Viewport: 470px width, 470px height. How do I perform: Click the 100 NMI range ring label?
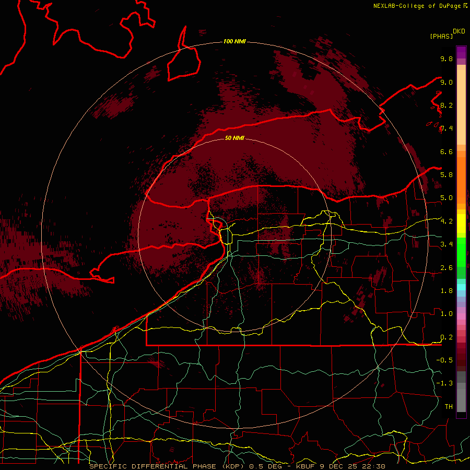click(234, 41)
